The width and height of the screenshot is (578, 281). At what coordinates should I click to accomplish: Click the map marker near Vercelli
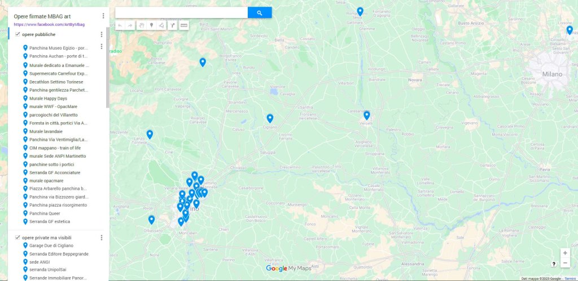click(367, 115)
